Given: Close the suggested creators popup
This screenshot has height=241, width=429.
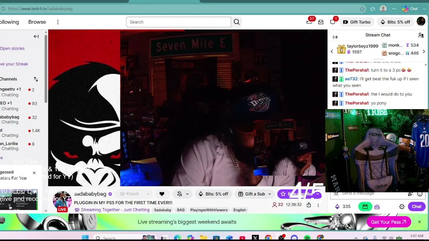Looking at the screenshot, I should point(34,173).
